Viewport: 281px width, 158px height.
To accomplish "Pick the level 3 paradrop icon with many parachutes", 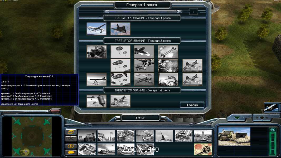I will pyautogui.click(x=120, y=79).
